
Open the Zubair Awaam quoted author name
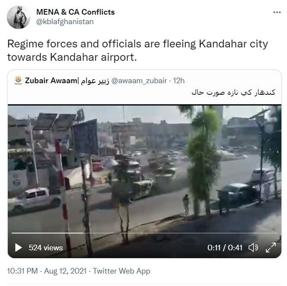click(67, 81)
